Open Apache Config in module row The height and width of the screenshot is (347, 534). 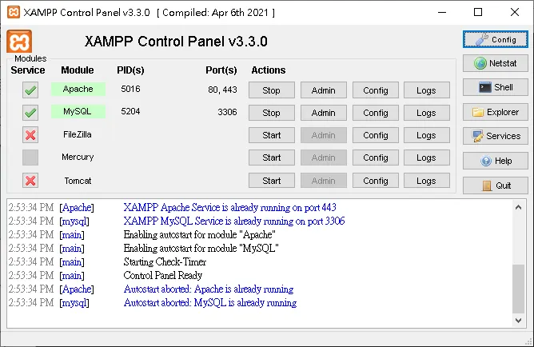coord(376,90)
